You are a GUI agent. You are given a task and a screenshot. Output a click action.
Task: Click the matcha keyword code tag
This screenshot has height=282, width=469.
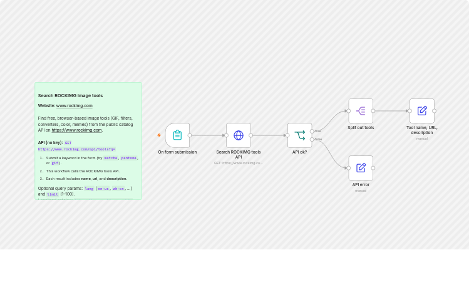click(111, 158)
